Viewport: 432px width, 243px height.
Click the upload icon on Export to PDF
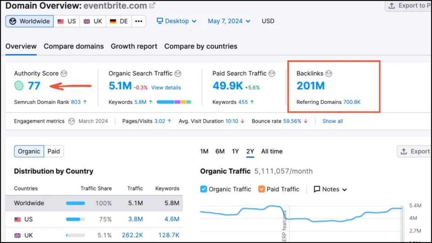[x=391, y=6]
